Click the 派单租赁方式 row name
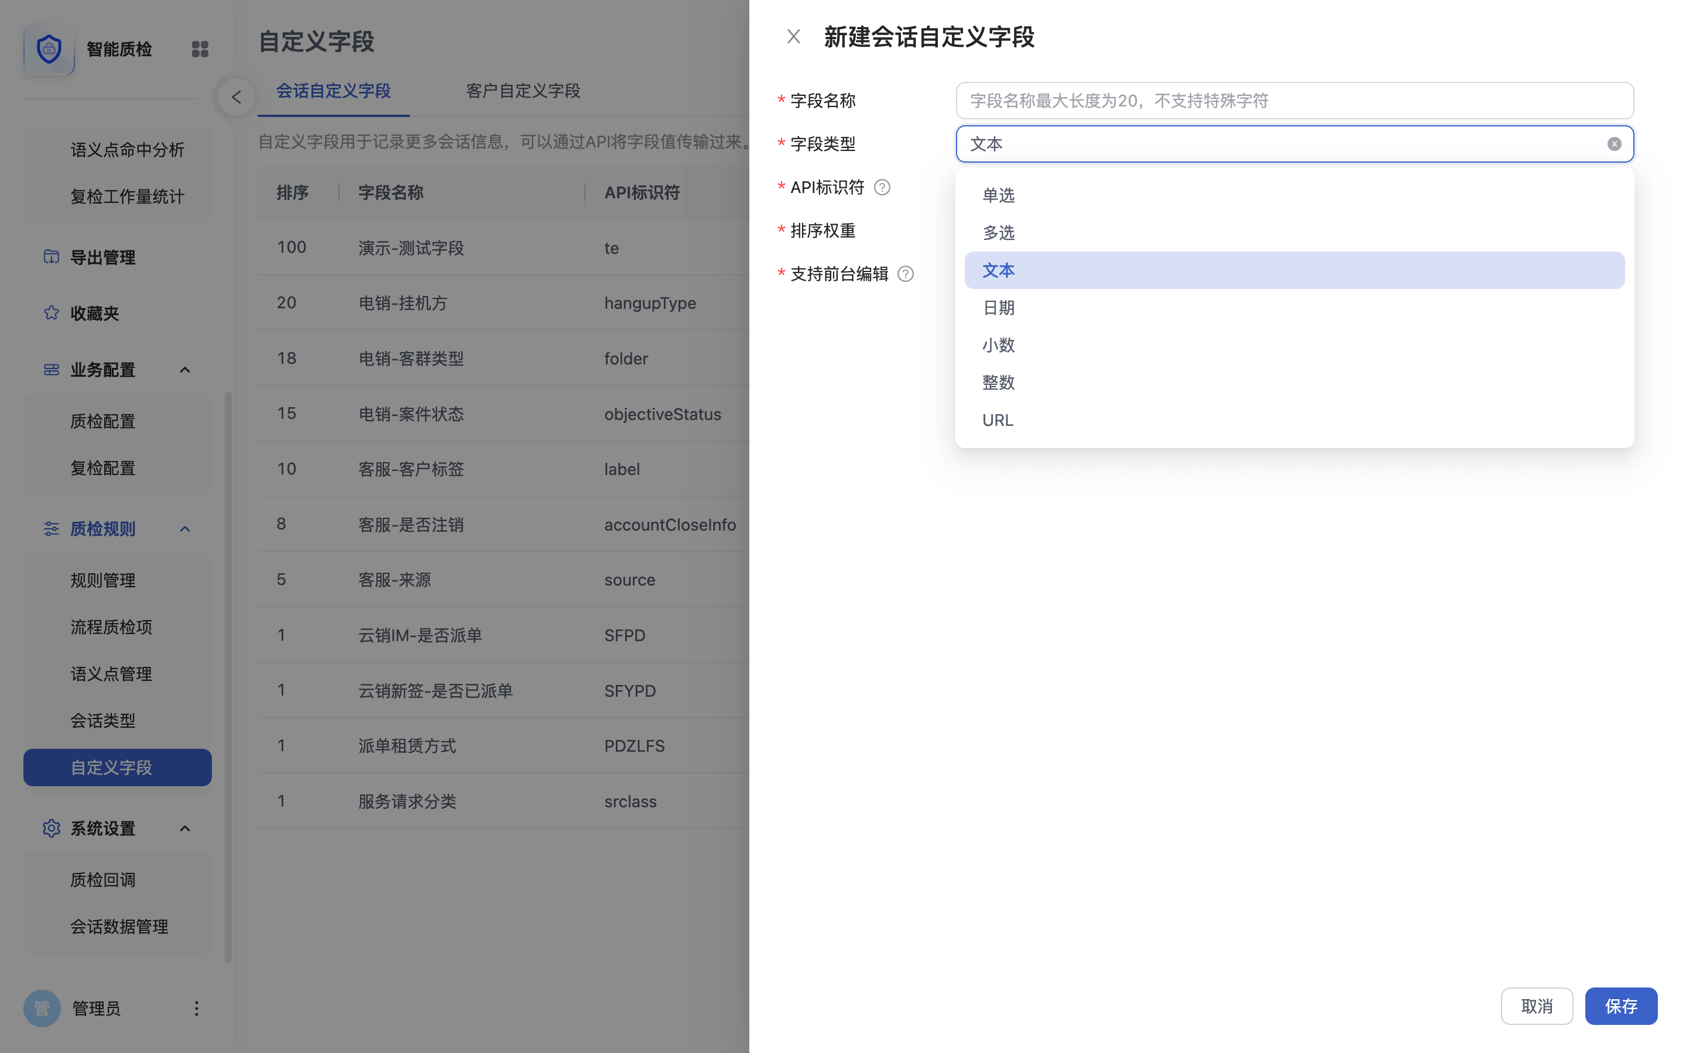 click(x=407, y=746)
